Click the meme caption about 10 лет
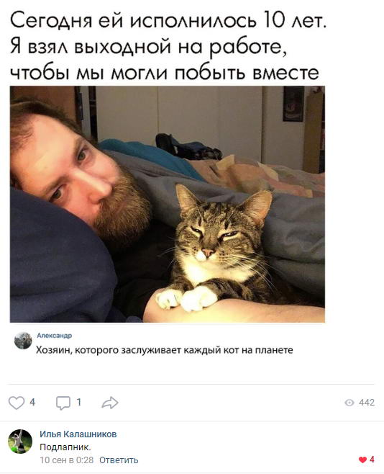This screenshot has height=474, width=384. pos(168,46)
